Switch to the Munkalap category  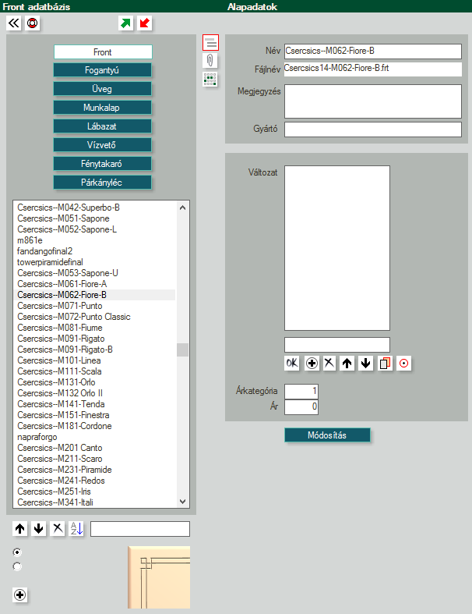click(103, 108)
